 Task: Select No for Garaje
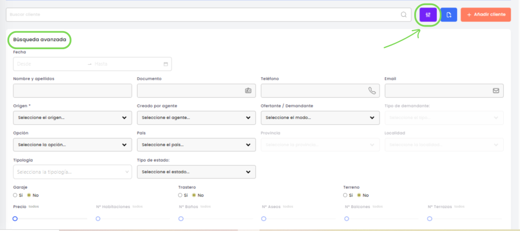(29, 195)
